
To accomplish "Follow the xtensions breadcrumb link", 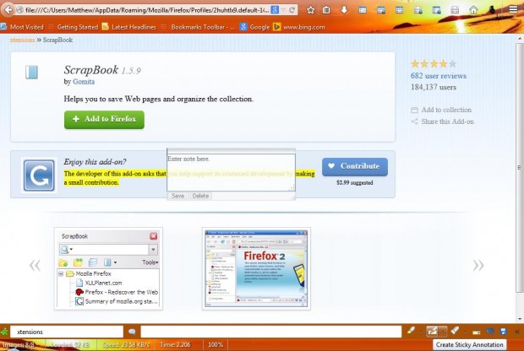I will click(22, 40).
